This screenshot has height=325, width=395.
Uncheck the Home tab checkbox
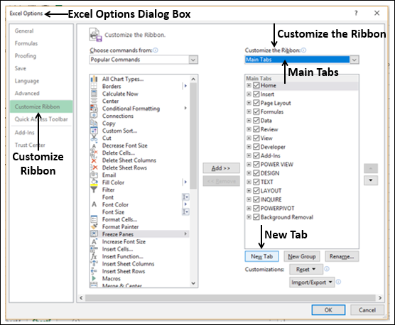[x=256, y=85]
